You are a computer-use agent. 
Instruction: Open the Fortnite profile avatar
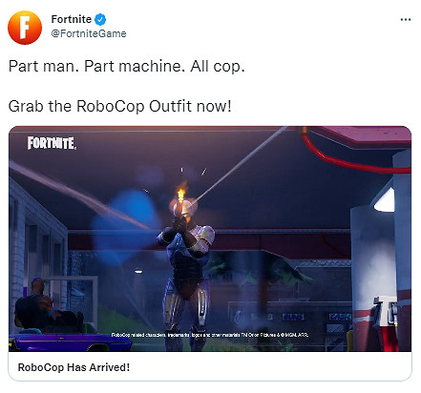pyautogui.click(x=25, y=28)
